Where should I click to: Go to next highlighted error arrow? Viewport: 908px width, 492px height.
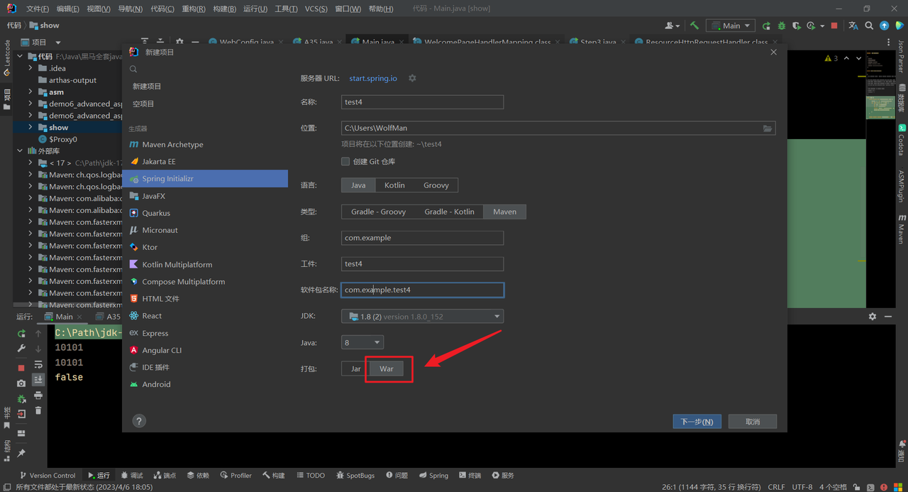click(859, 58)
